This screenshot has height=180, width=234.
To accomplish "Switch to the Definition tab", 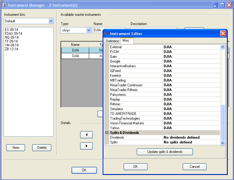I will 112,41.
